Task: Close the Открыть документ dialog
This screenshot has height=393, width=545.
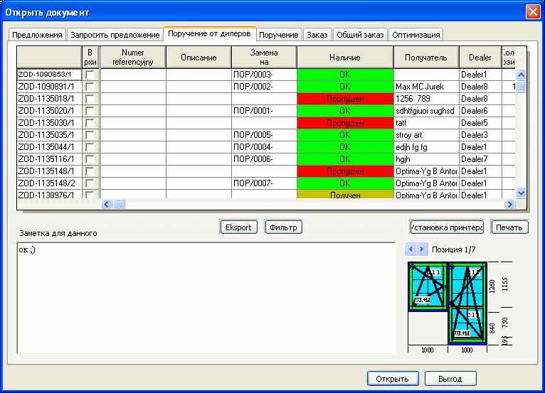Action: tap(533, 12)
